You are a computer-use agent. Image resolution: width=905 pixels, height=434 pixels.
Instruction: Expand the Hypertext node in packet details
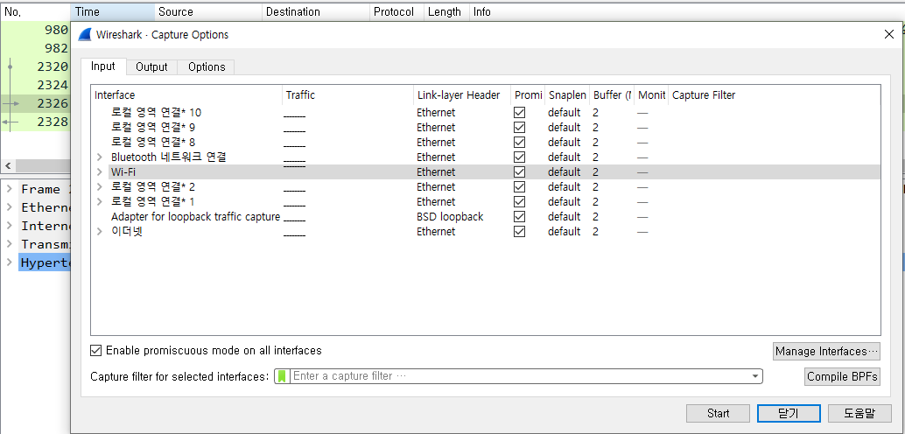point(10,262)
